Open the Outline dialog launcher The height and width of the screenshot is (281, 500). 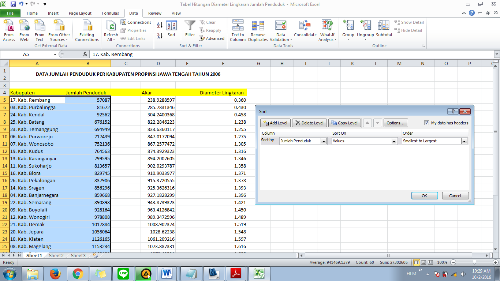pos(423,46)
